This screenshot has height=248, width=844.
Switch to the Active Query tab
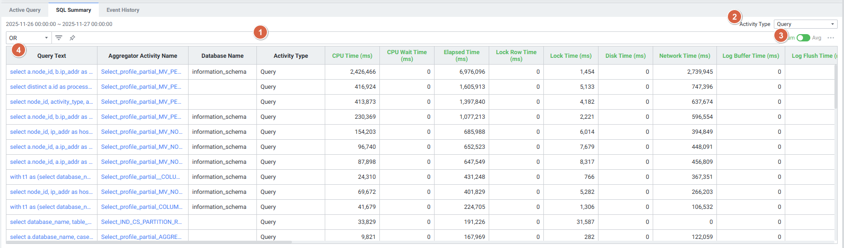click(25, 10)
